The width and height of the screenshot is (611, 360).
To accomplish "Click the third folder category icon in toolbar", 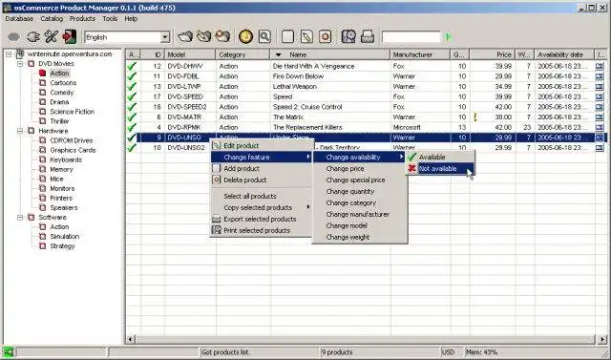I will pyautogui.click(x=222, y=36).
